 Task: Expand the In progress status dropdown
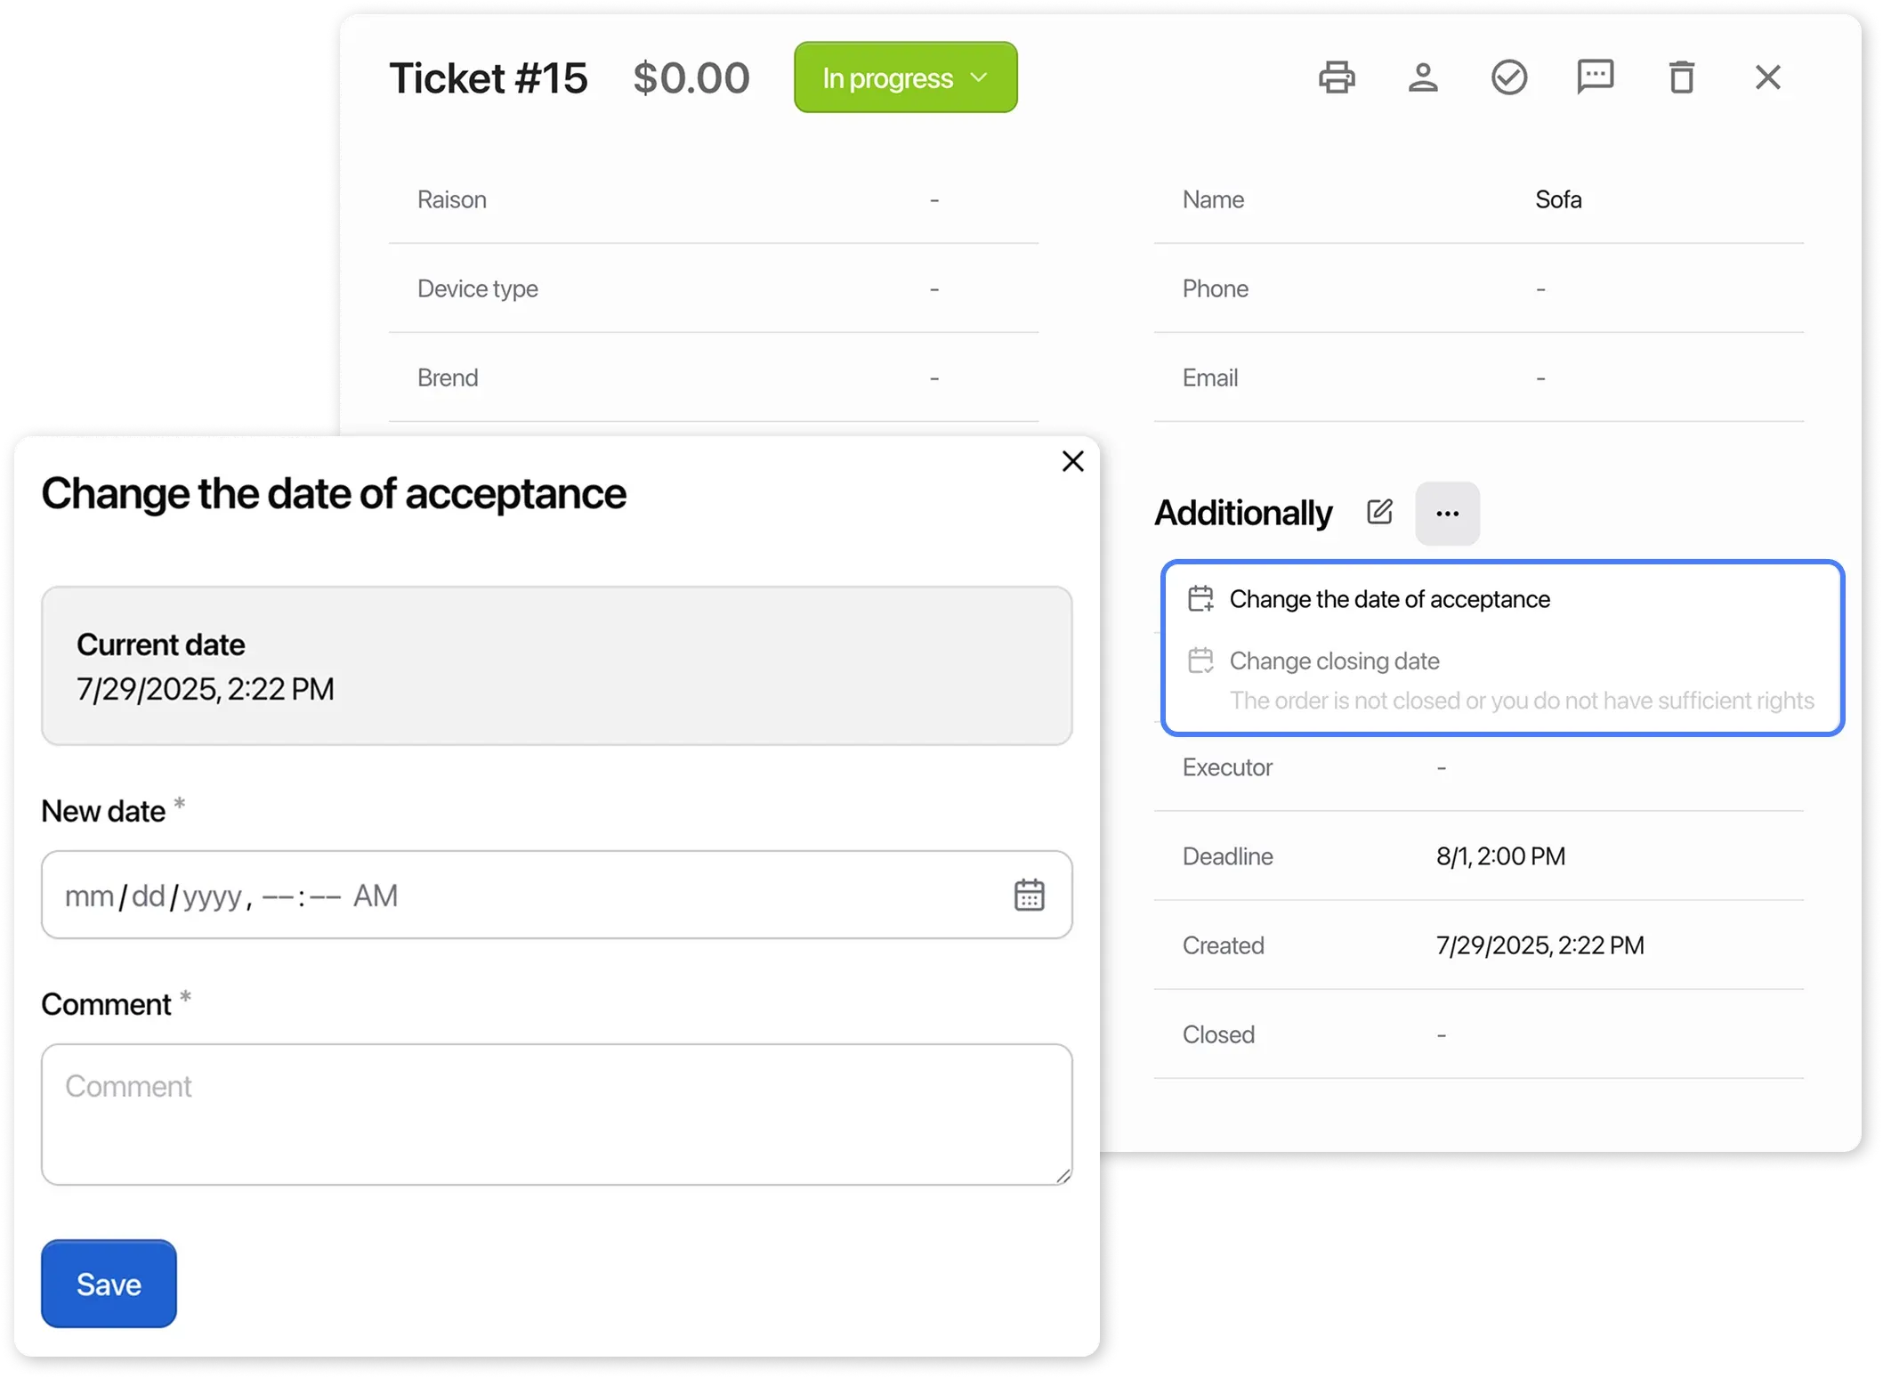[905, 77]
